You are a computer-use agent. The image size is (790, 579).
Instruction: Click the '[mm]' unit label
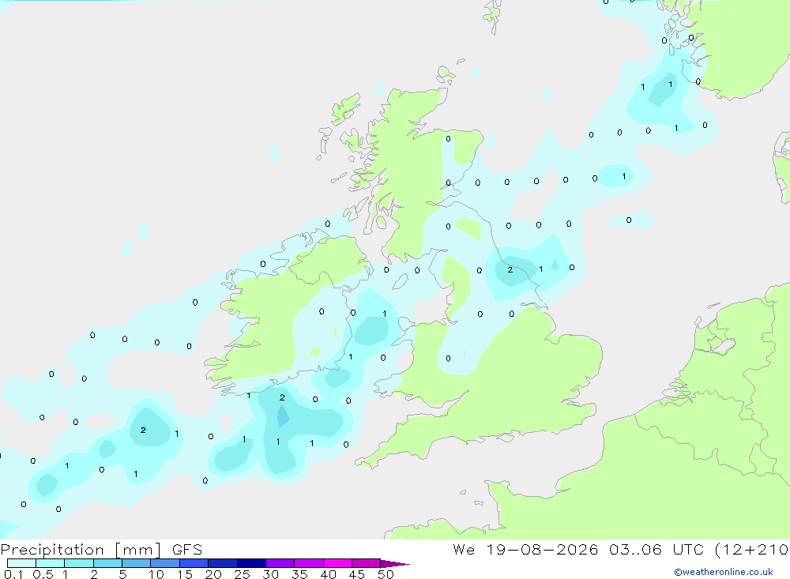[x=138, y=550]
